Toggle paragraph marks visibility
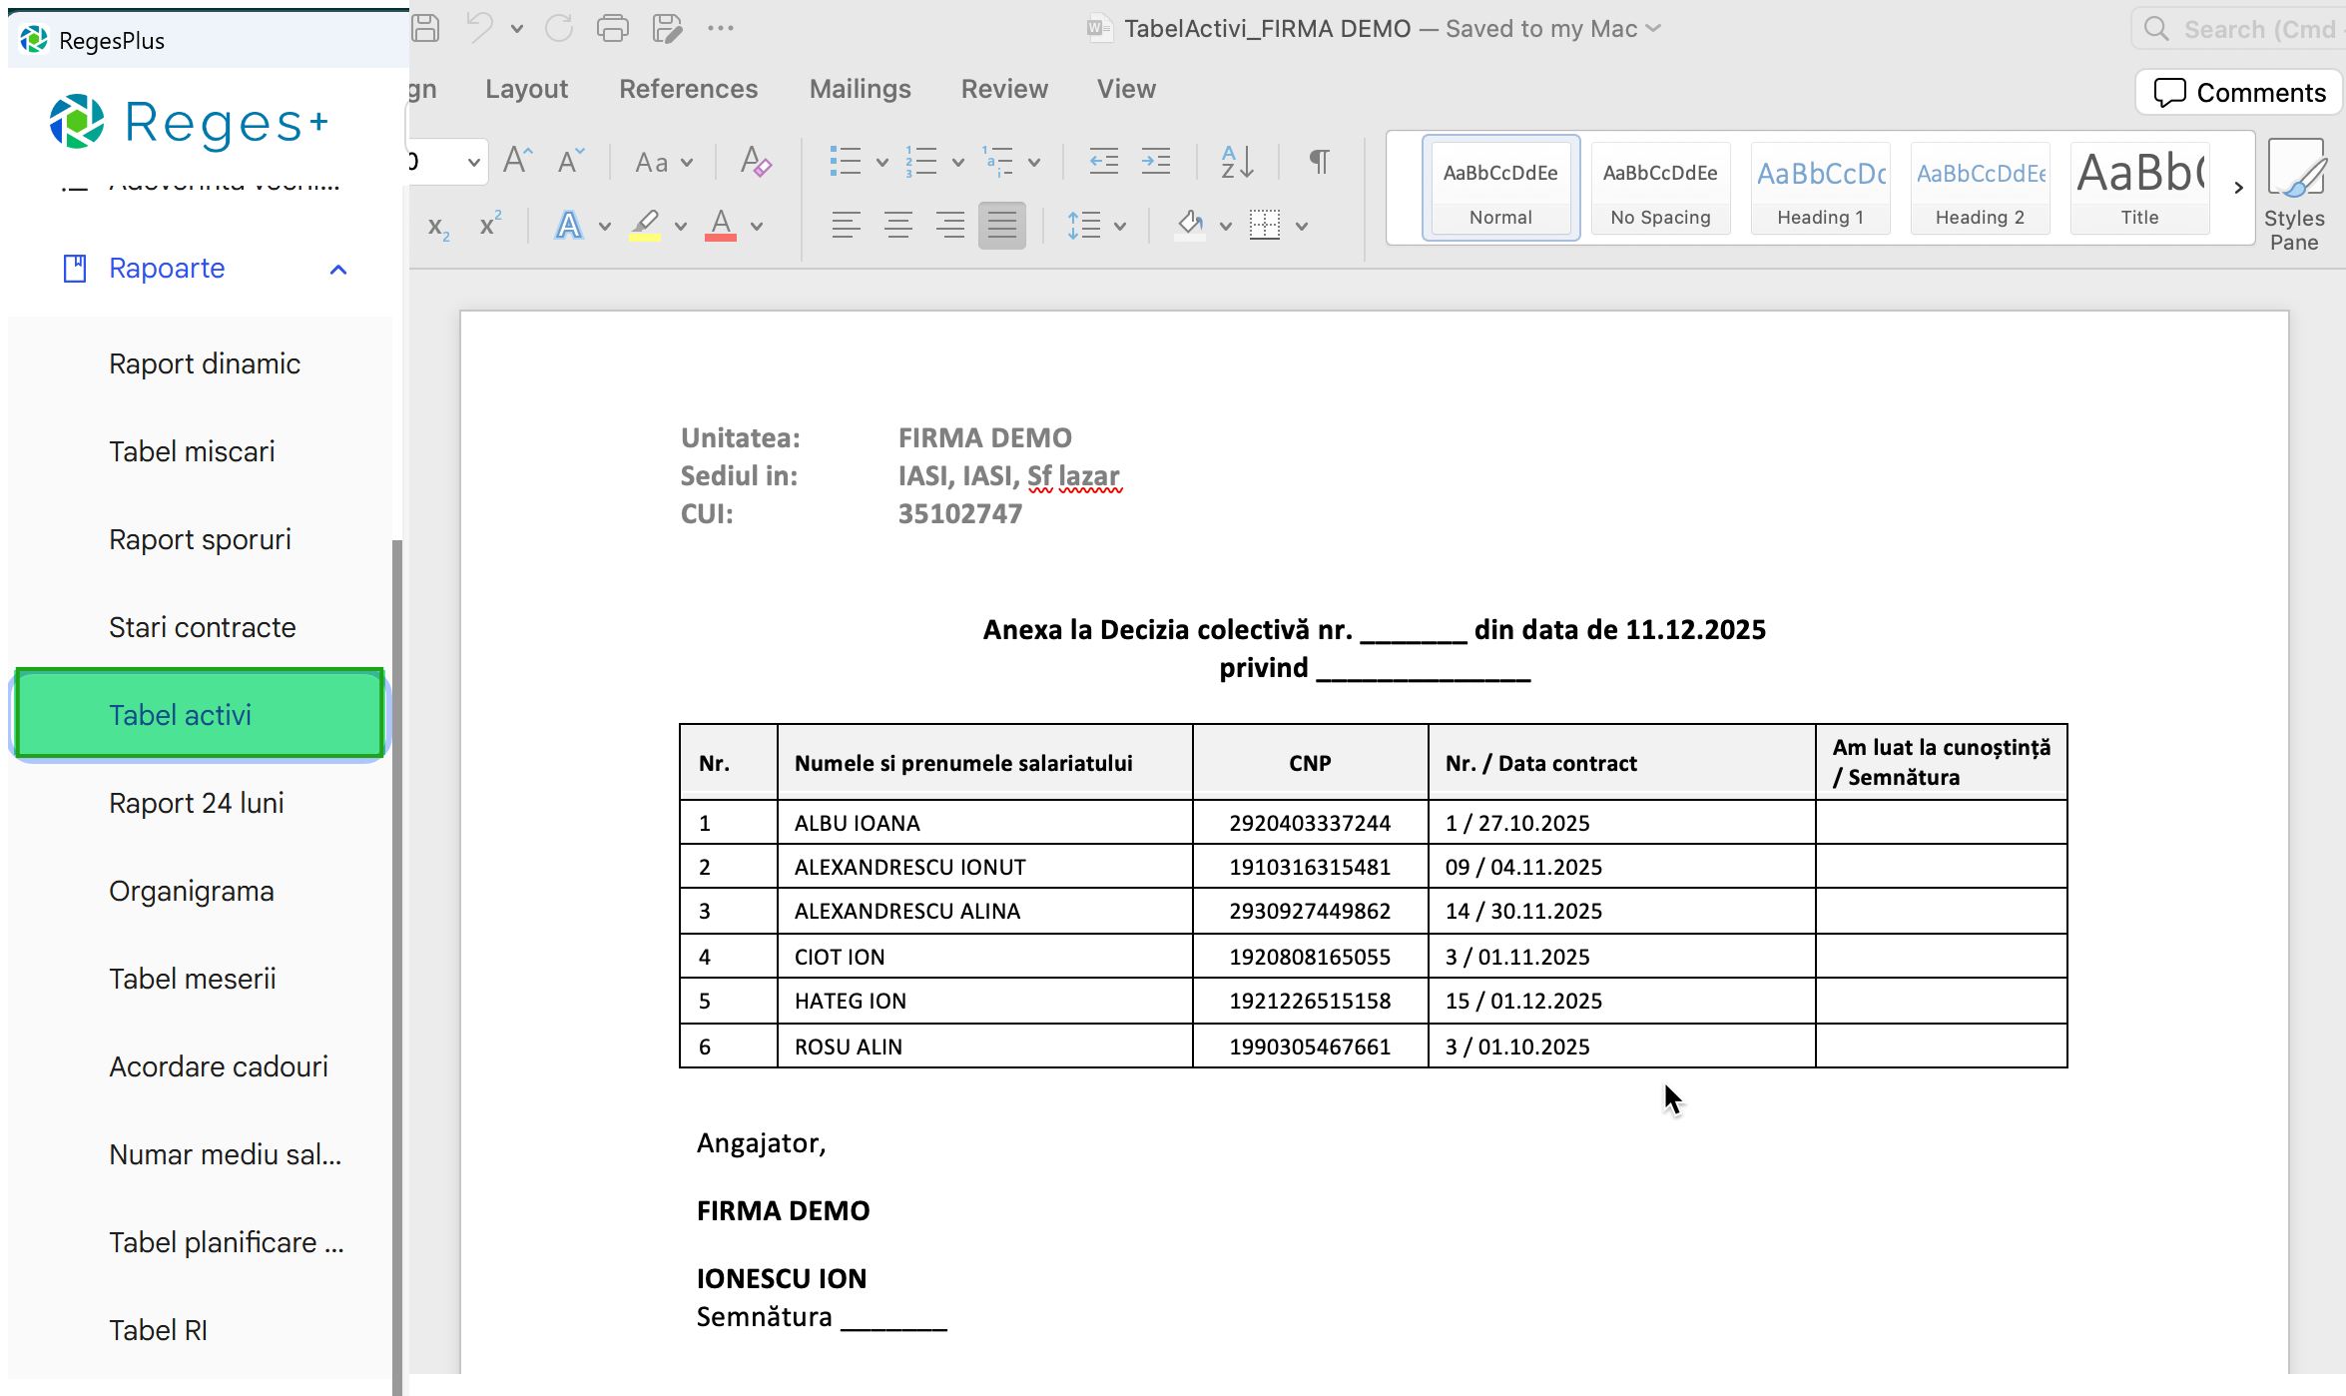 (x=1319, y=160)
